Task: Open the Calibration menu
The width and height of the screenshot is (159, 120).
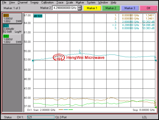Action: coord(47,2)
